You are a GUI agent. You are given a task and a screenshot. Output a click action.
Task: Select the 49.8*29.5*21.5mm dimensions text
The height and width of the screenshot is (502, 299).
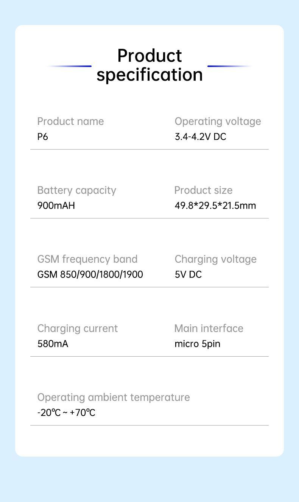point(215,206)
